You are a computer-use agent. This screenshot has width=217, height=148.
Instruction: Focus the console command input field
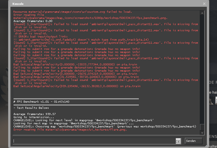click(93, 141)
